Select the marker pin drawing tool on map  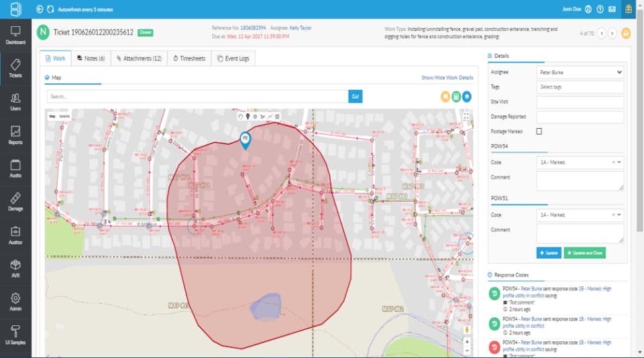pos(248,117)
